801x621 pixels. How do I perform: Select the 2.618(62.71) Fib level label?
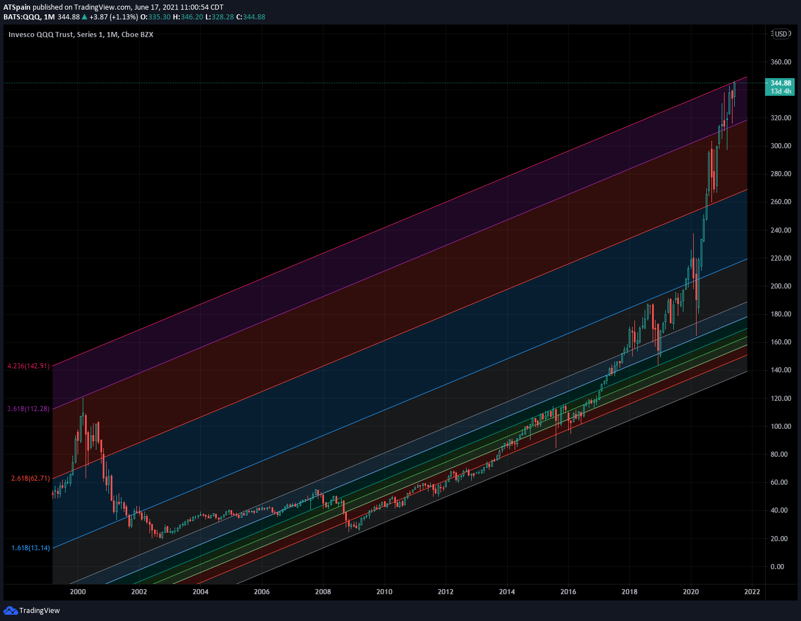tap(30, 478)
